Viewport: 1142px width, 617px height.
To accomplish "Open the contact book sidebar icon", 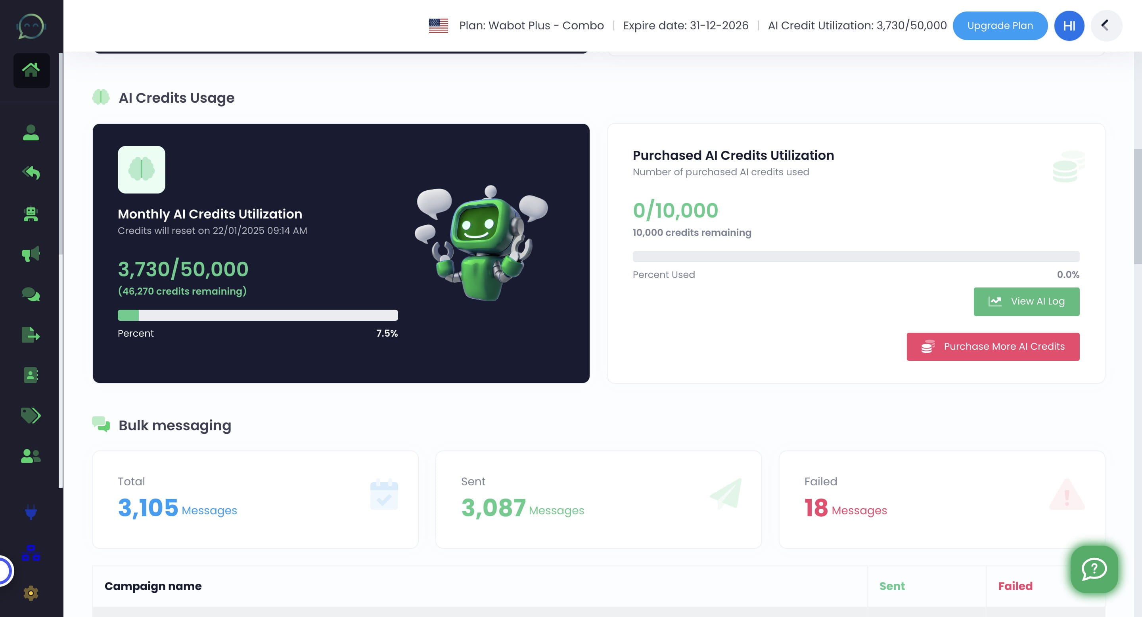I will pos(31,375).
